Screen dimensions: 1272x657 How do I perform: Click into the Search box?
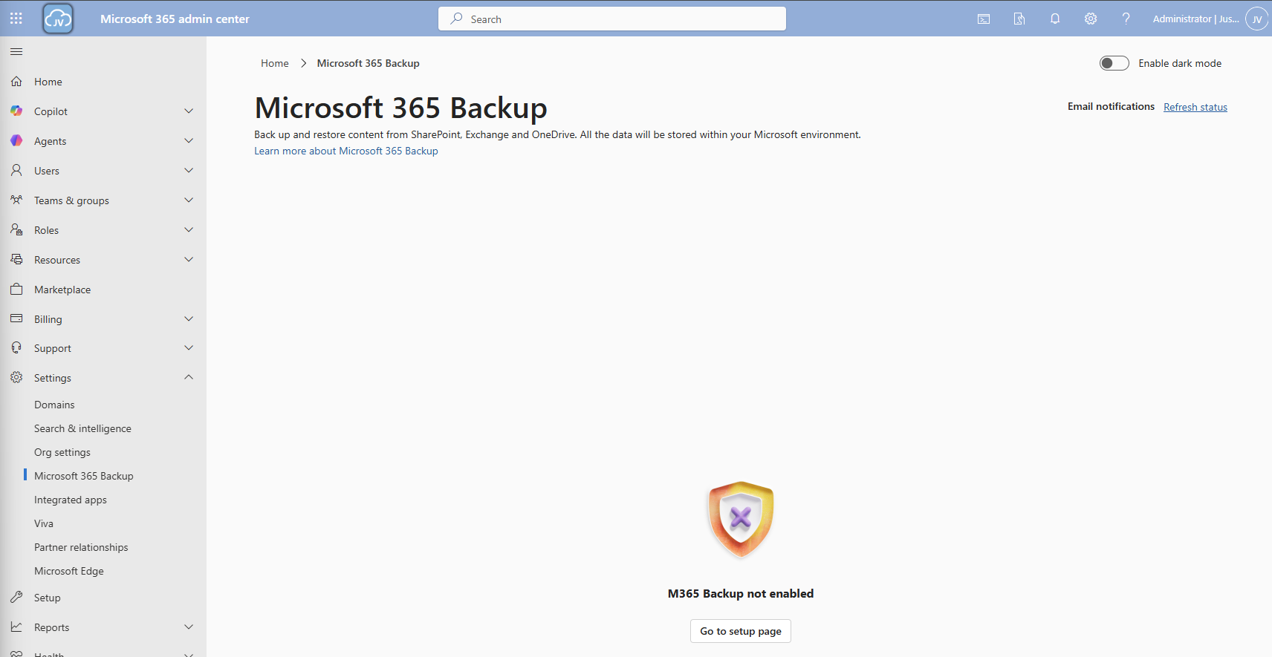(612, 19)
